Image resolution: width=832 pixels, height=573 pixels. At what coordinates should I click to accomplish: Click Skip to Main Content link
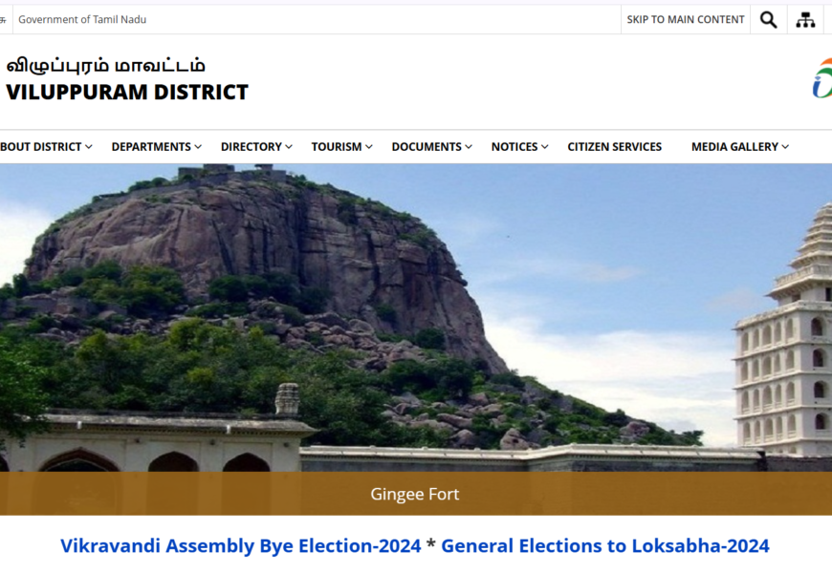[686, 20]
